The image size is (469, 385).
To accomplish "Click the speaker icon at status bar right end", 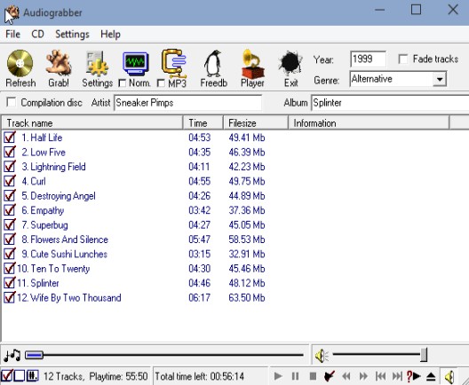I will coord(449,376).
